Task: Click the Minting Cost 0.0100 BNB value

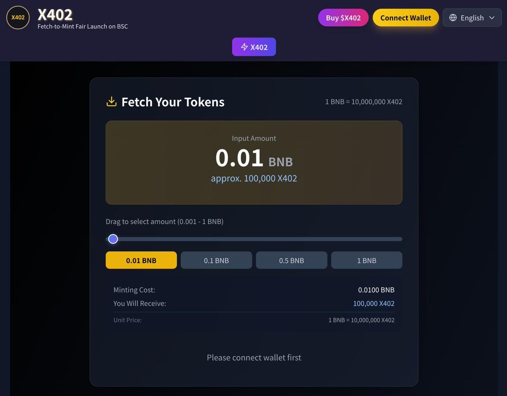Action: (x=376, y=290)
